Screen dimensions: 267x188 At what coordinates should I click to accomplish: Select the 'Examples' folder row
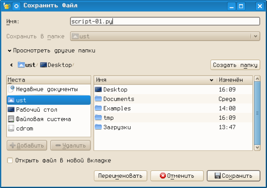[x=173, y=108]
